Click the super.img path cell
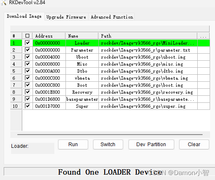The width and height of the screenshot is (215, 180). (148, 106)
